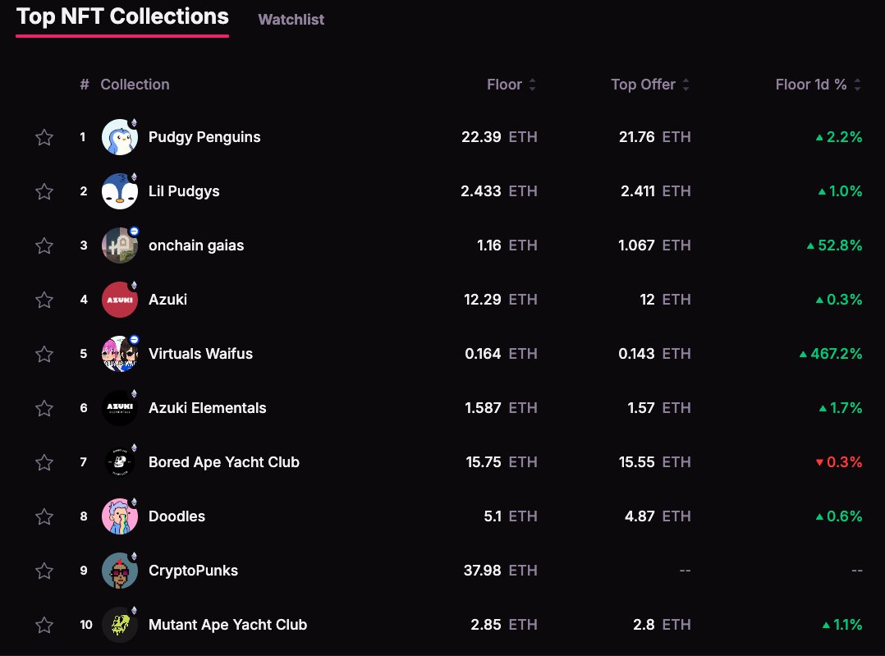Click the 15.55 ETH top offer value
The height and width of the screenshot is (656, 885).
click(655, 462)
